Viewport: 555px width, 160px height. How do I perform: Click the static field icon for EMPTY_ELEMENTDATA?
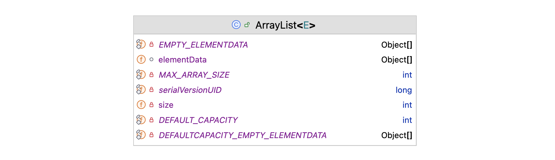(141, 44)
